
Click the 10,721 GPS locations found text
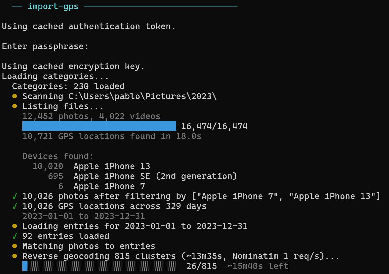111,136
